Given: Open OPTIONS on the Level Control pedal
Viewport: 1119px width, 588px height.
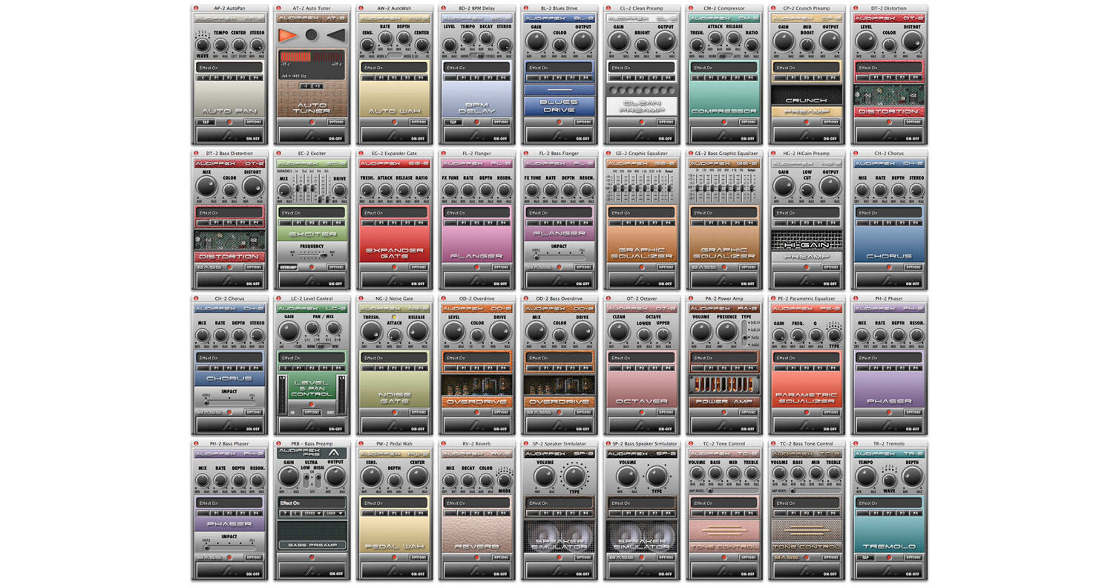Looking at the screenshot, I should point(312,412).
